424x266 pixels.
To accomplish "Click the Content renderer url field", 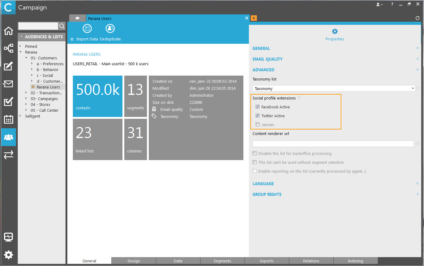I will tap(333, 144).
